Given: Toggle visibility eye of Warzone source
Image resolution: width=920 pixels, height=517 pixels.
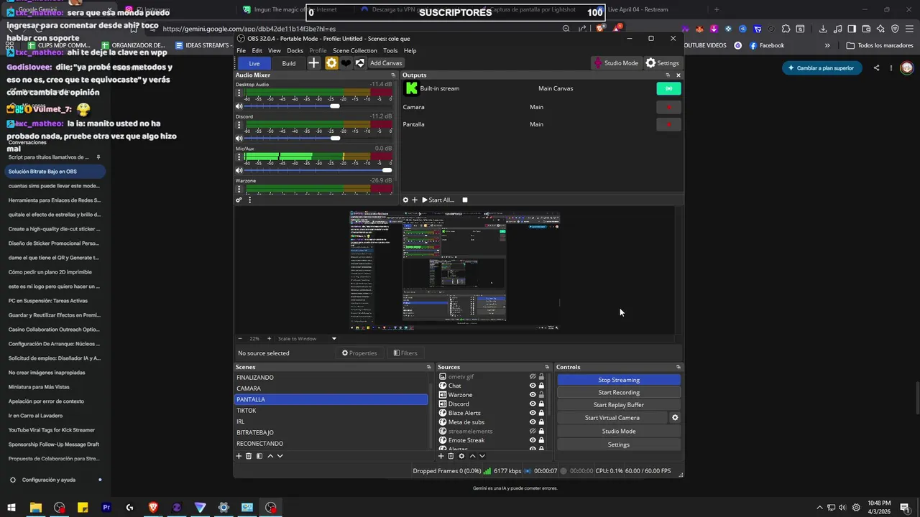Looking at the screenshot, I should tap(533, 395).
